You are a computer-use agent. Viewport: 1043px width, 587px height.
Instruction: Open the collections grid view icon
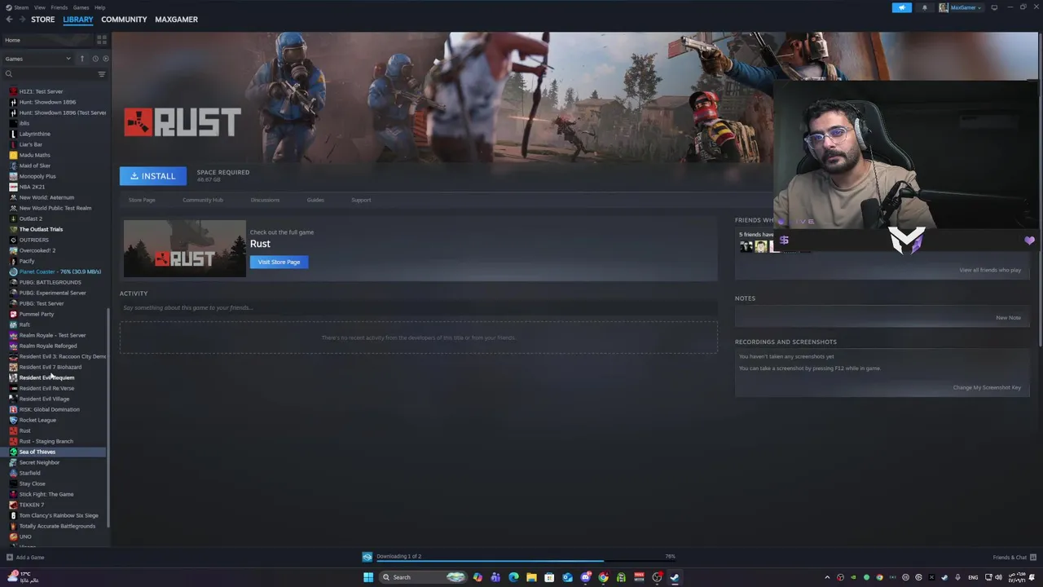(x=102, y=40)
